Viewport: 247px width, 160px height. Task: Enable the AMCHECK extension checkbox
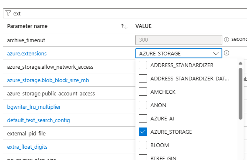[143, 92]
